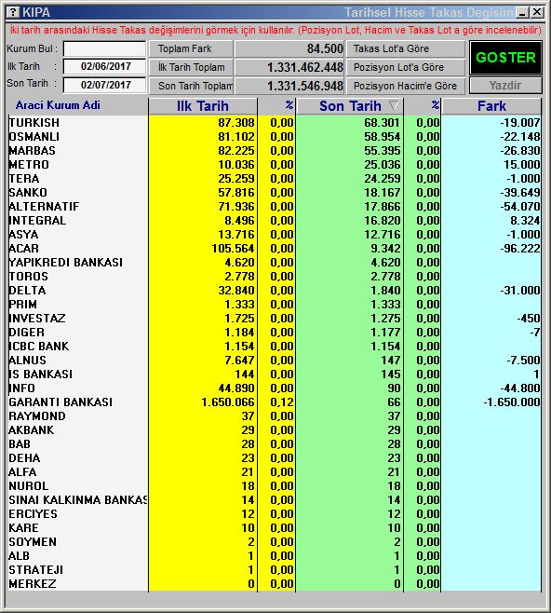Select the Takas Lot'a Göre option
The image size is (551, 613).
[x=406, y=48]
